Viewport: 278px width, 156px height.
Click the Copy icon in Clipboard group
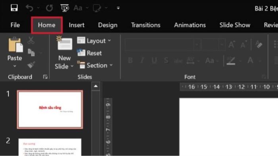point(31,53)
